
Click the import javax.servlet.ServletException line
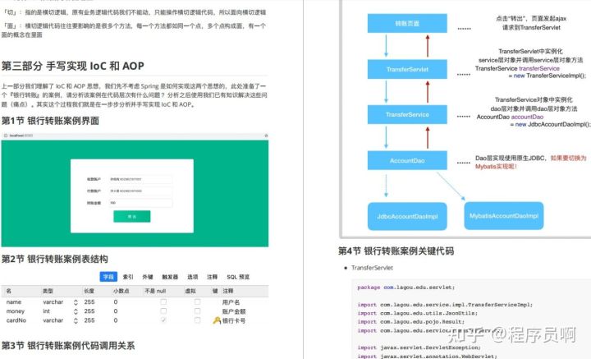point(419,347)
